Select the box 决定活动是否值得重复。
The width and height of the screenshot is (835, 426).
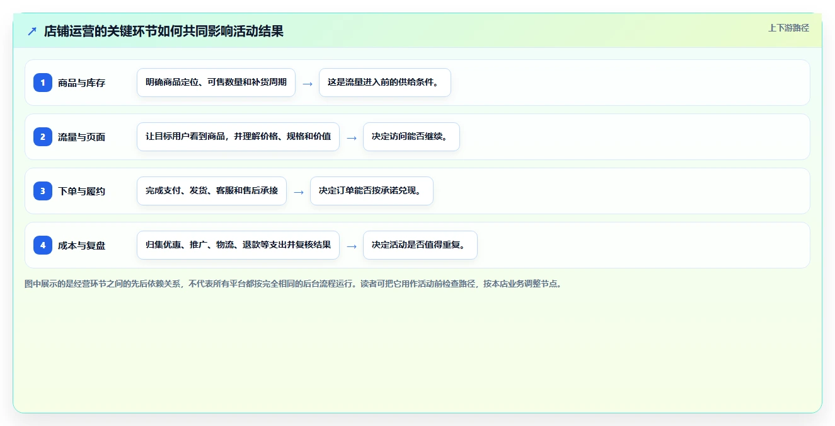420,245
